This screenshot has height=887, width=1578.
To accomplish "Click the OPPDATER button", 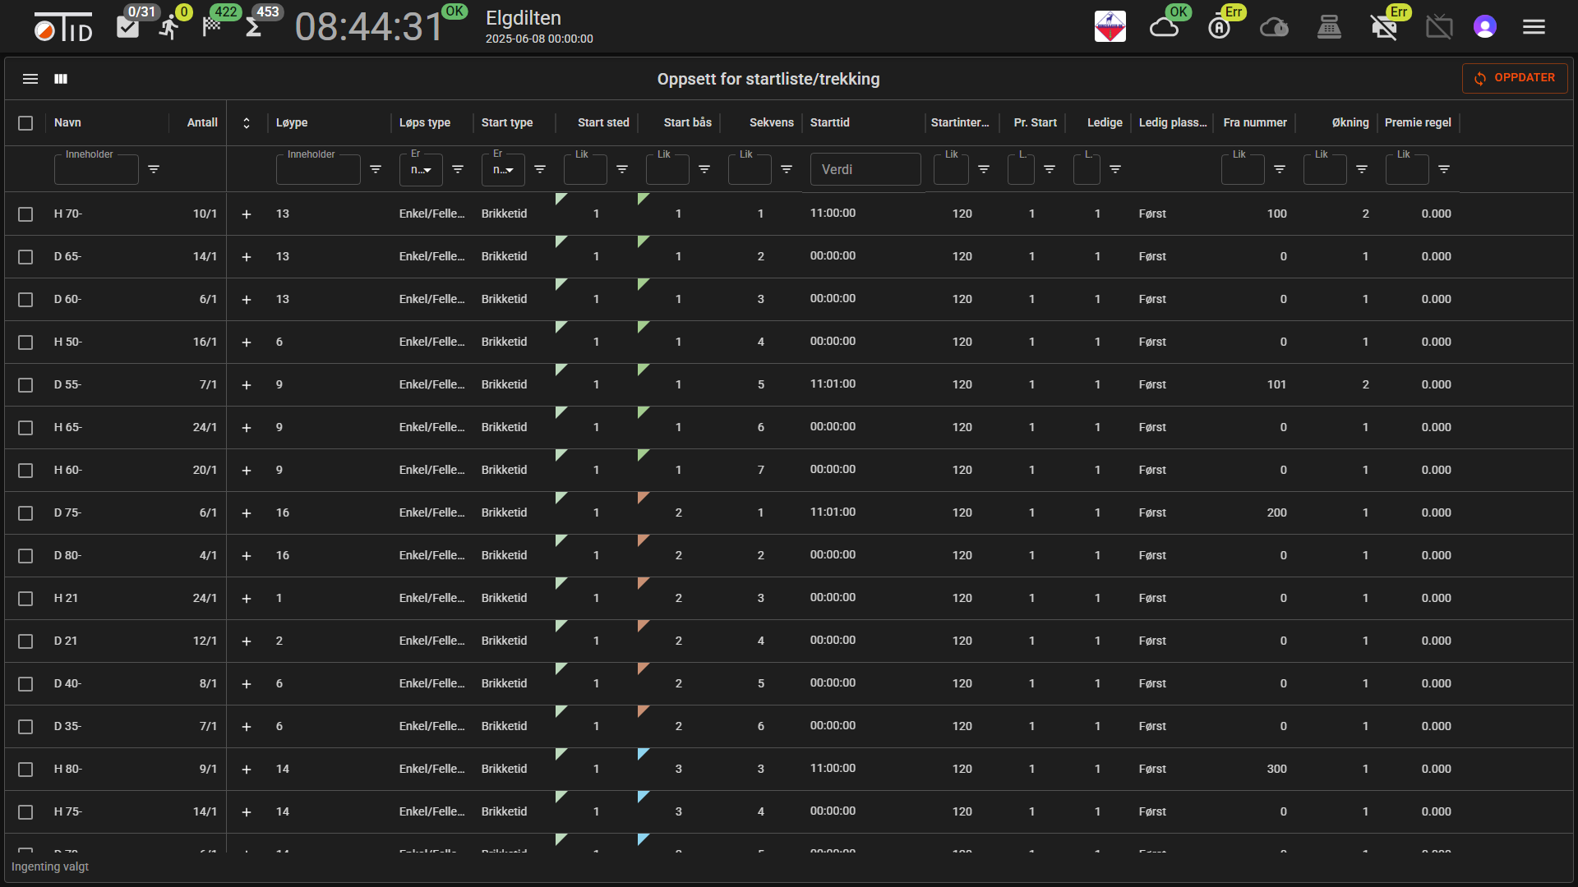I will (x=1515, y=78).
